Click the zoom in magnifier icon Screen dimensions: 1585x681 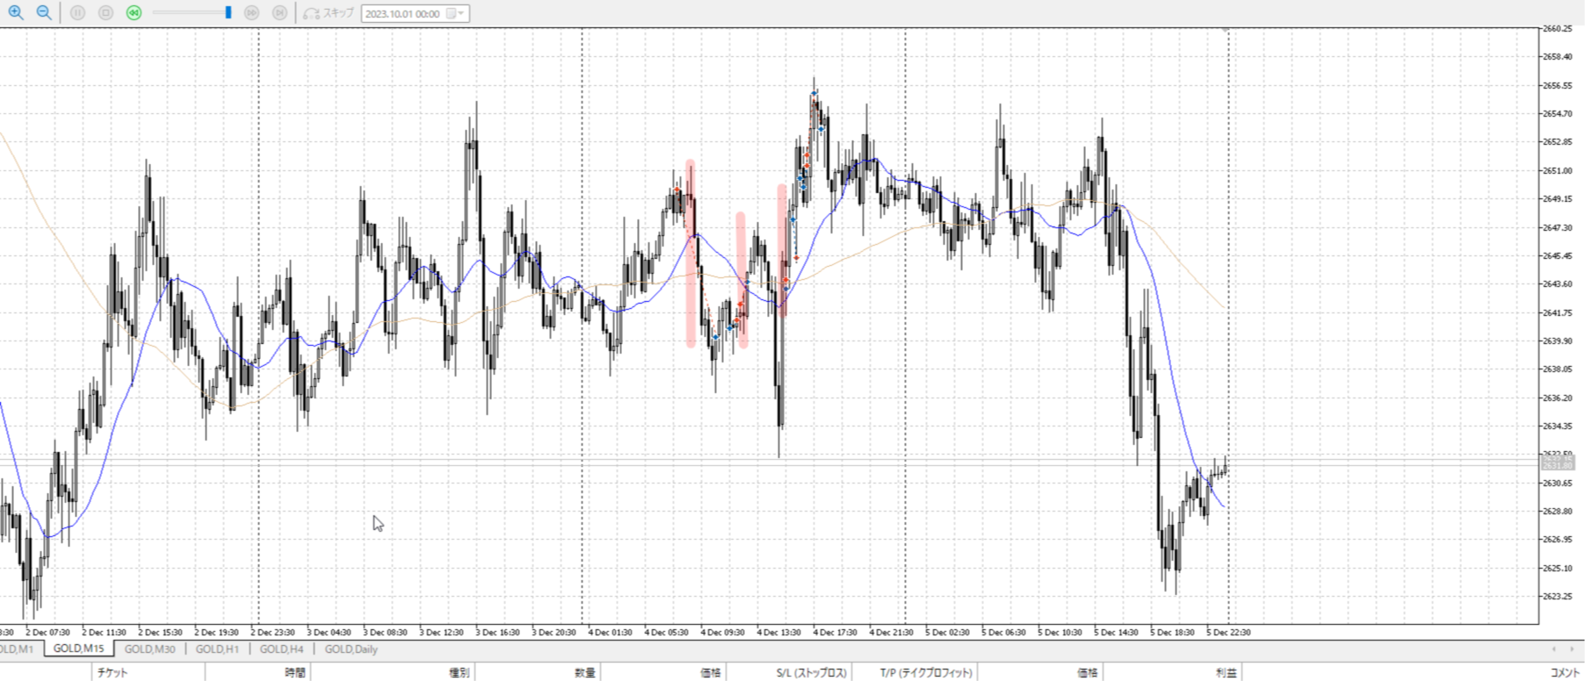(16, 12)
